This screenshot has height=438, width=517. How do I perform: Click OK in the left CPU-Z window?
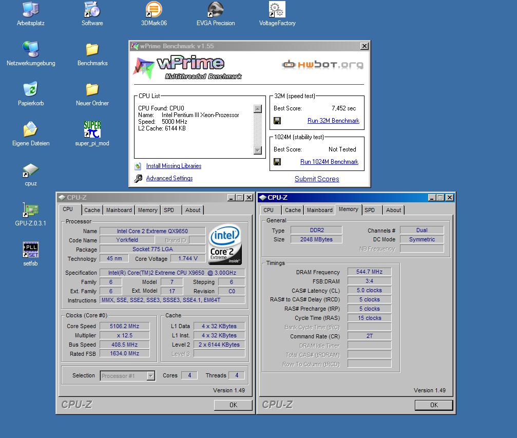point(233,405)
